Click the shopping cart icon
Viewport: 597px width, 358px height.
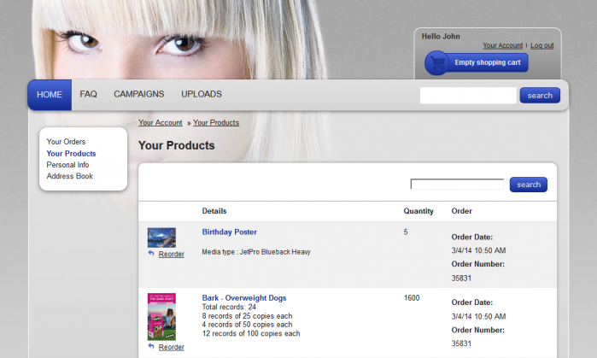coord(437,63)
